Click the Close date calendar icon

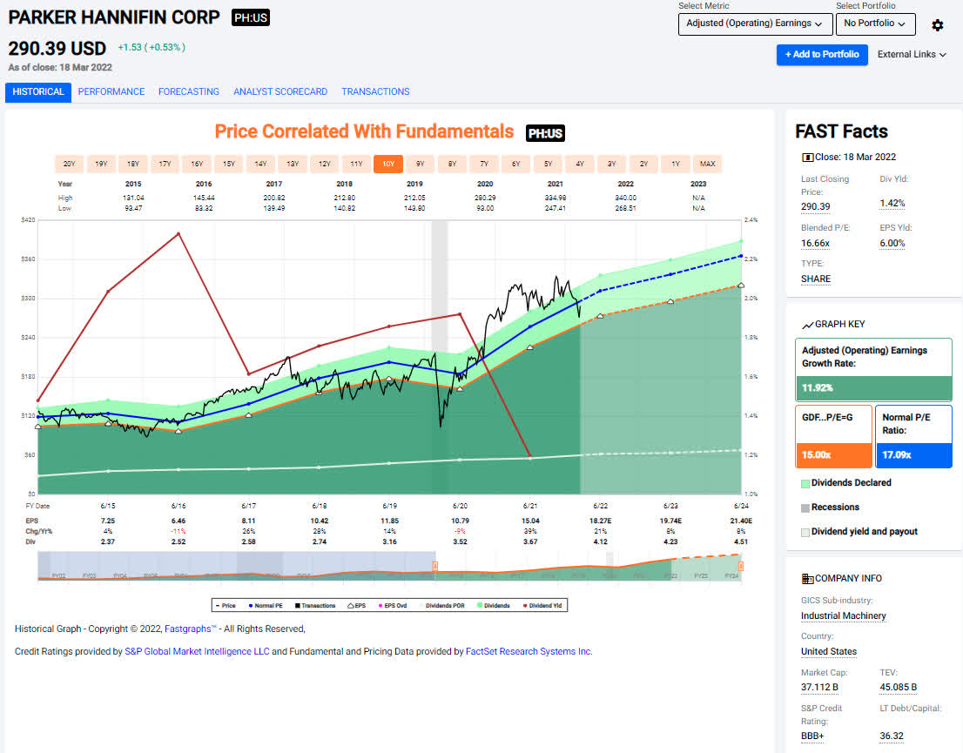click(x=808, y=158)
